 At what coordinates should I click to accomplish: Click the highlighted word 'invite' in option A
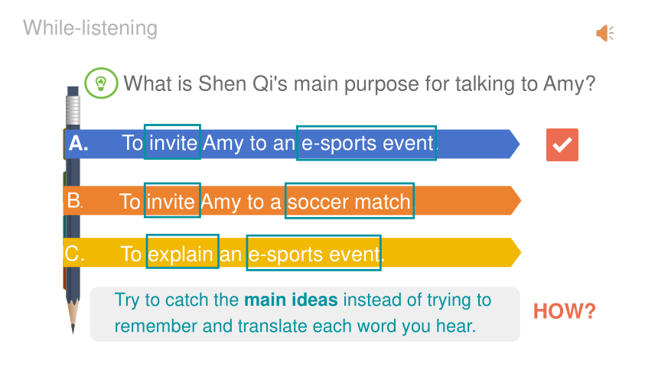point(172,141)
